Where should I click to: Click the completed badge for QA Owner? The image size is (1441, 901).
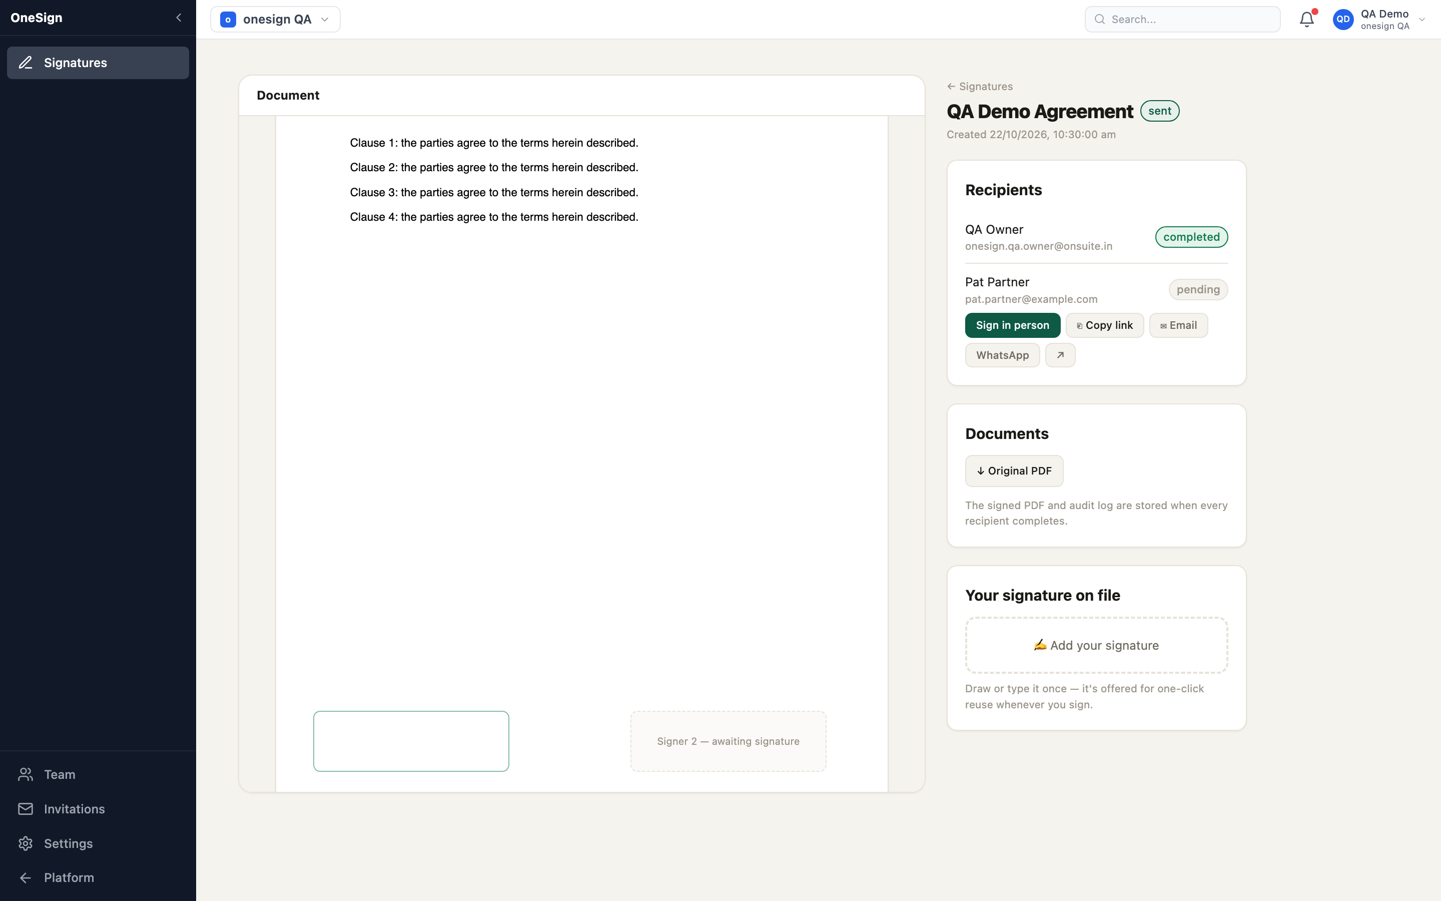tap(1191, 237)
